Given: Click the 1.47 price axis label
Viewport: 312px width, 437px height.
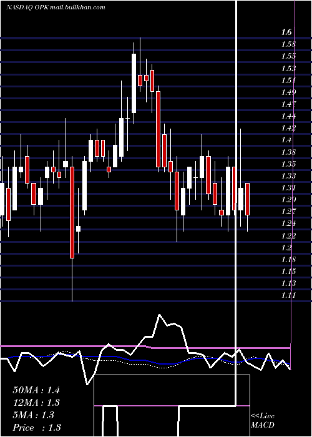Looking at the screenshot, I should [x=288, y=104].
